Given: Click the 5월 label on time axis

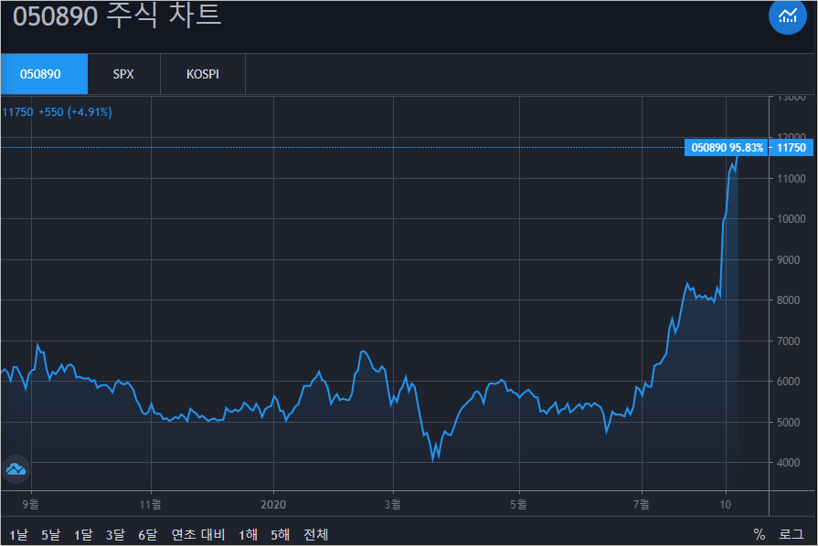Looking at the screenshot, I should click(x=518, y=504).
